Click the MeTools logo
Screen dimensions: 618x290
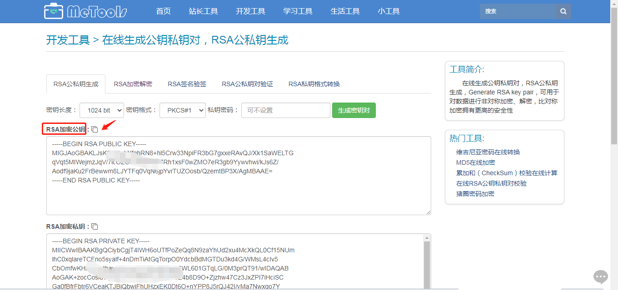point(85,11)
